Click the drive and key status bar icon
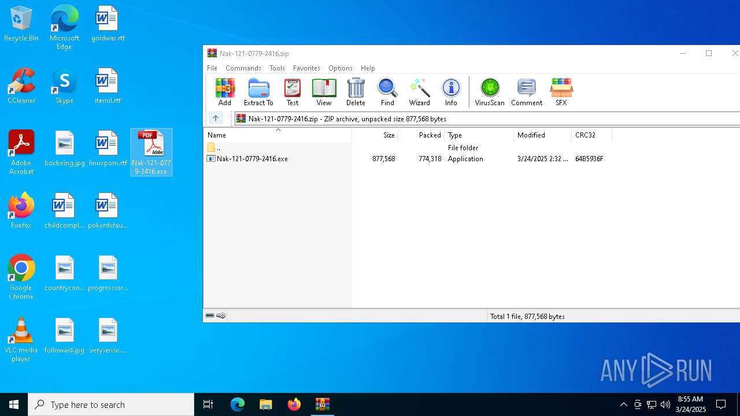This screenshot has height=416, width=740. coord(216,316)
